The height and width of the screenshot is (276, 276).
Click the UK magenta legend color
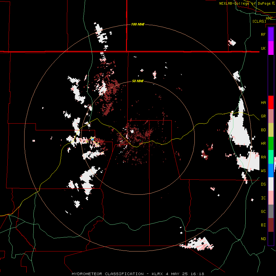tap(271, 48)
